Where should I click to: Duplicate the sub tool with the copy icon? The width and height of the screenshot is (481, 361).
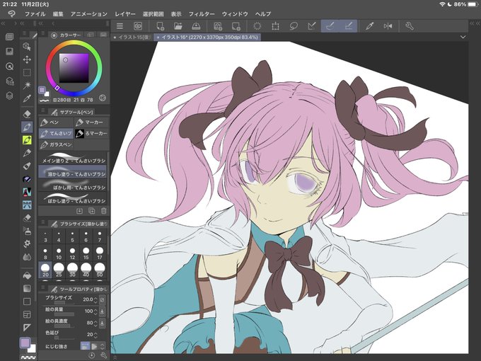pyautogui.click(x=91, y=211)
